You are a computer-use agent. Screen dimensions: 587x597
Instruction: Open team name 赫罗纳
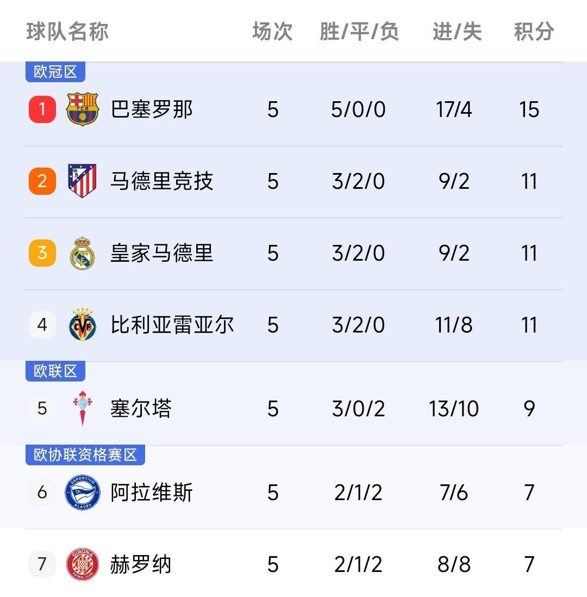click(x=141, y=564)
